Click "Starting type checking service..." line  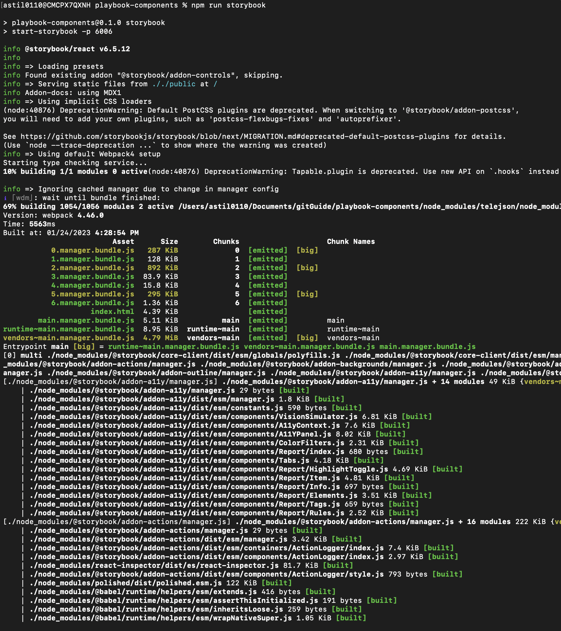tap(75, 163)
